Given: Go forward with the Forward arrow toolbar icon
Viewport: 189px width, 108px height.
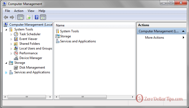Looking at the screenshot, I should point(12,17).
